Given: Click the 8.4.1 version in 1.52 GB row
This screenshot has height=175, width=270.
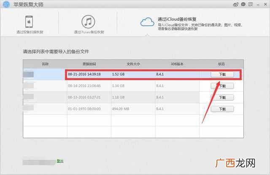Looking at the screenshot, I should pyautogui.click(x=160, y=74).
